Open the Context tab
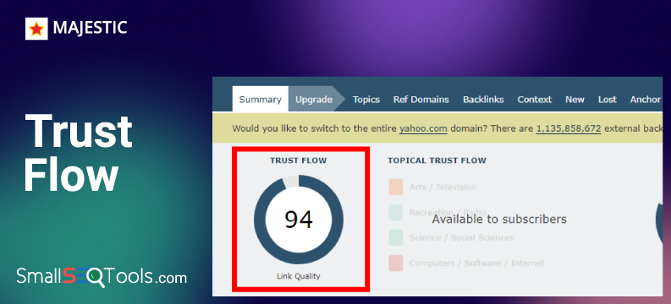The image size is (671, 304). coord(535,100)
